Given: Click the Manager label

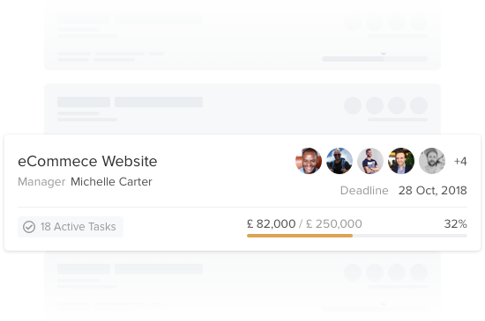Looking at the screenshot, I should pyautogui.click(x=41, y=182).
